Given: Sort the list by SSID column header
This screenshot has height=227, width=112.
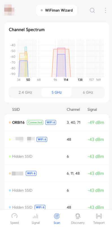Looking at the screenshot, I should click(16, 110).
